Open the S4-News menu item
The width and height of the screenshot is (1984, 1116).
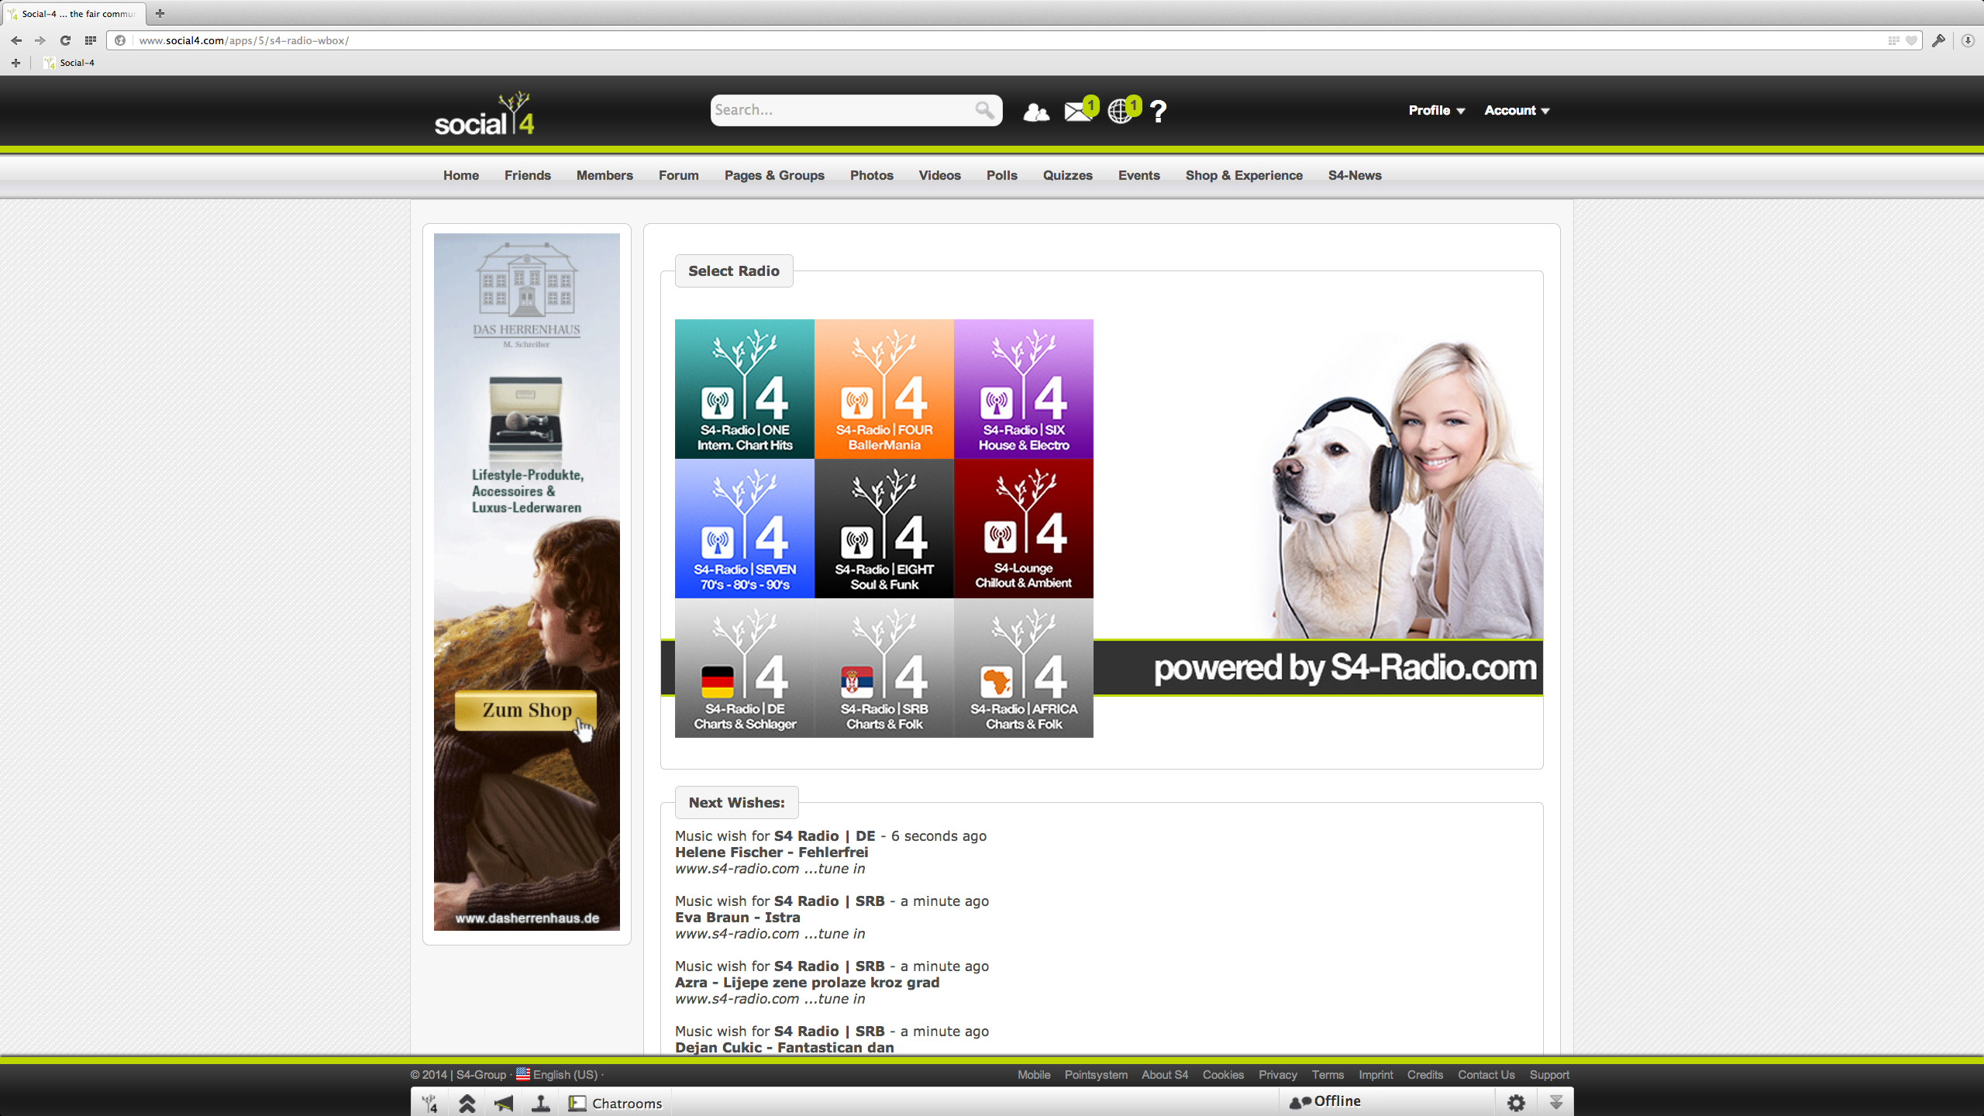tap(1355, 175)
